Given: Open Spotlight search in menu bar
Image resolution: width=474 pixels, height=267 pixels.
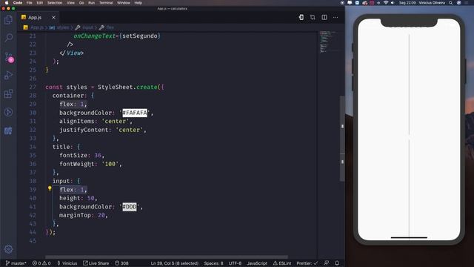Looking at the screenshot, I should [451, 3].
